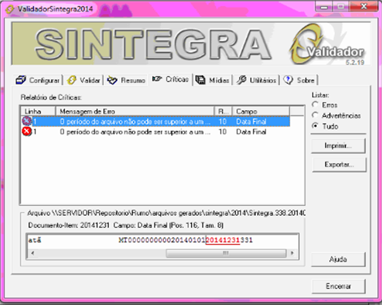
Task: Click the Campo column header
Action: [261, 111]
